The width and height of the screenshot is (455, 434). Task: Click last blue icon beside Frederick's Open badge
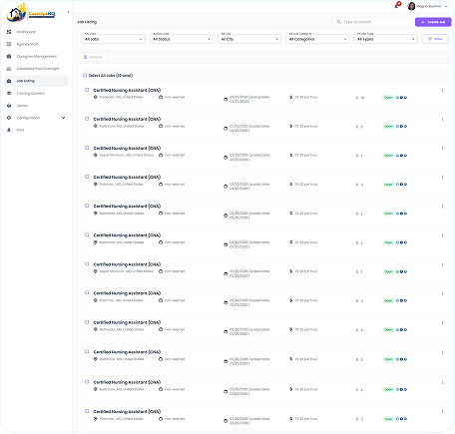406,98
